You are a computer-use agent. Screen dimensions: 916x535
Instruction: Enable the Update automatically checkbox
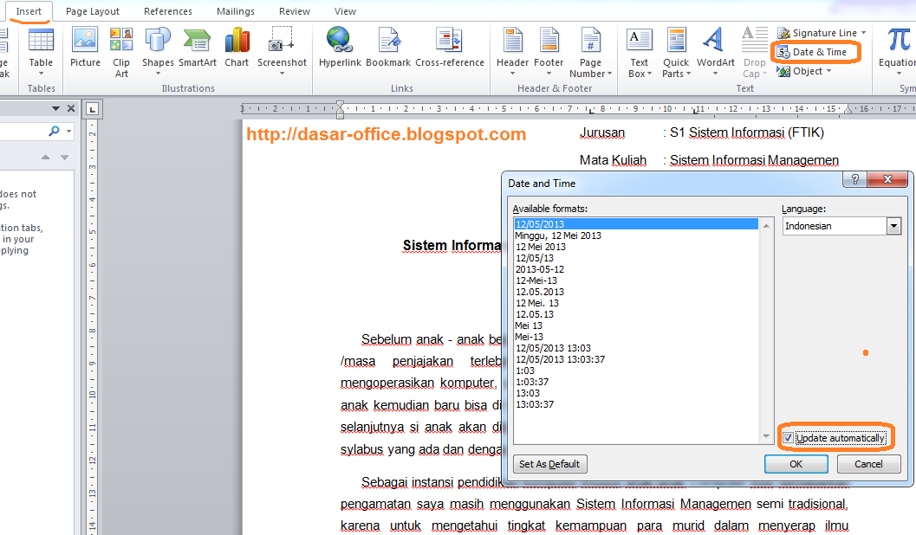tap(787, 437)
